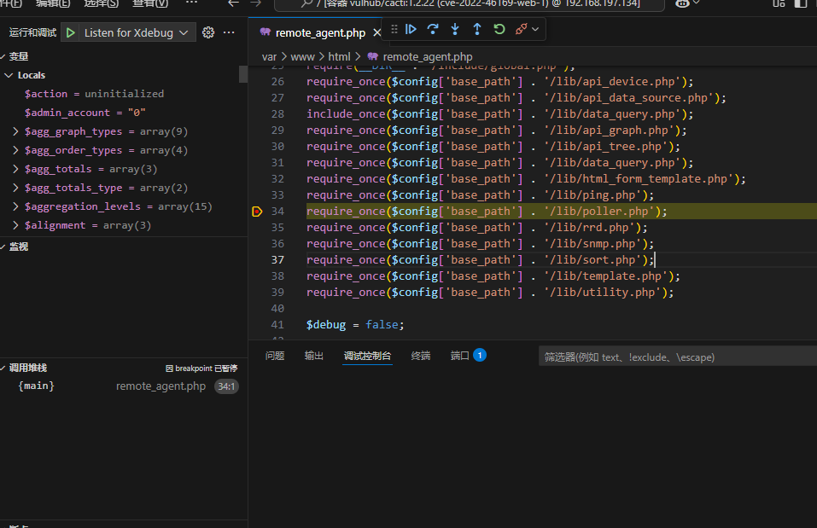
Task: Click the command center search box
Action: pyautogui.click(x=469, y=4)
